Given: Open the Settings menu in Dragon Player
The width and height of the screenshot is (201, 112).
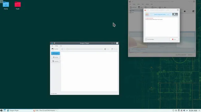Looking at the screenshot, I should point(57,46).
